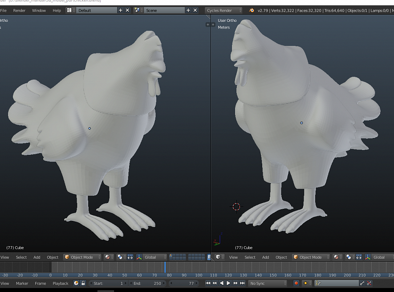
Task: Jump to the last frame
Action: point(243,283)
